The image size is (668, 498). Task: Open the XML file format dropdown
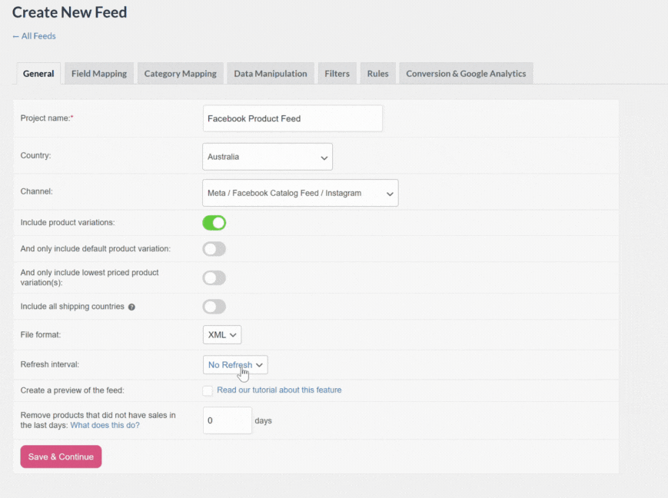[222, 335]
